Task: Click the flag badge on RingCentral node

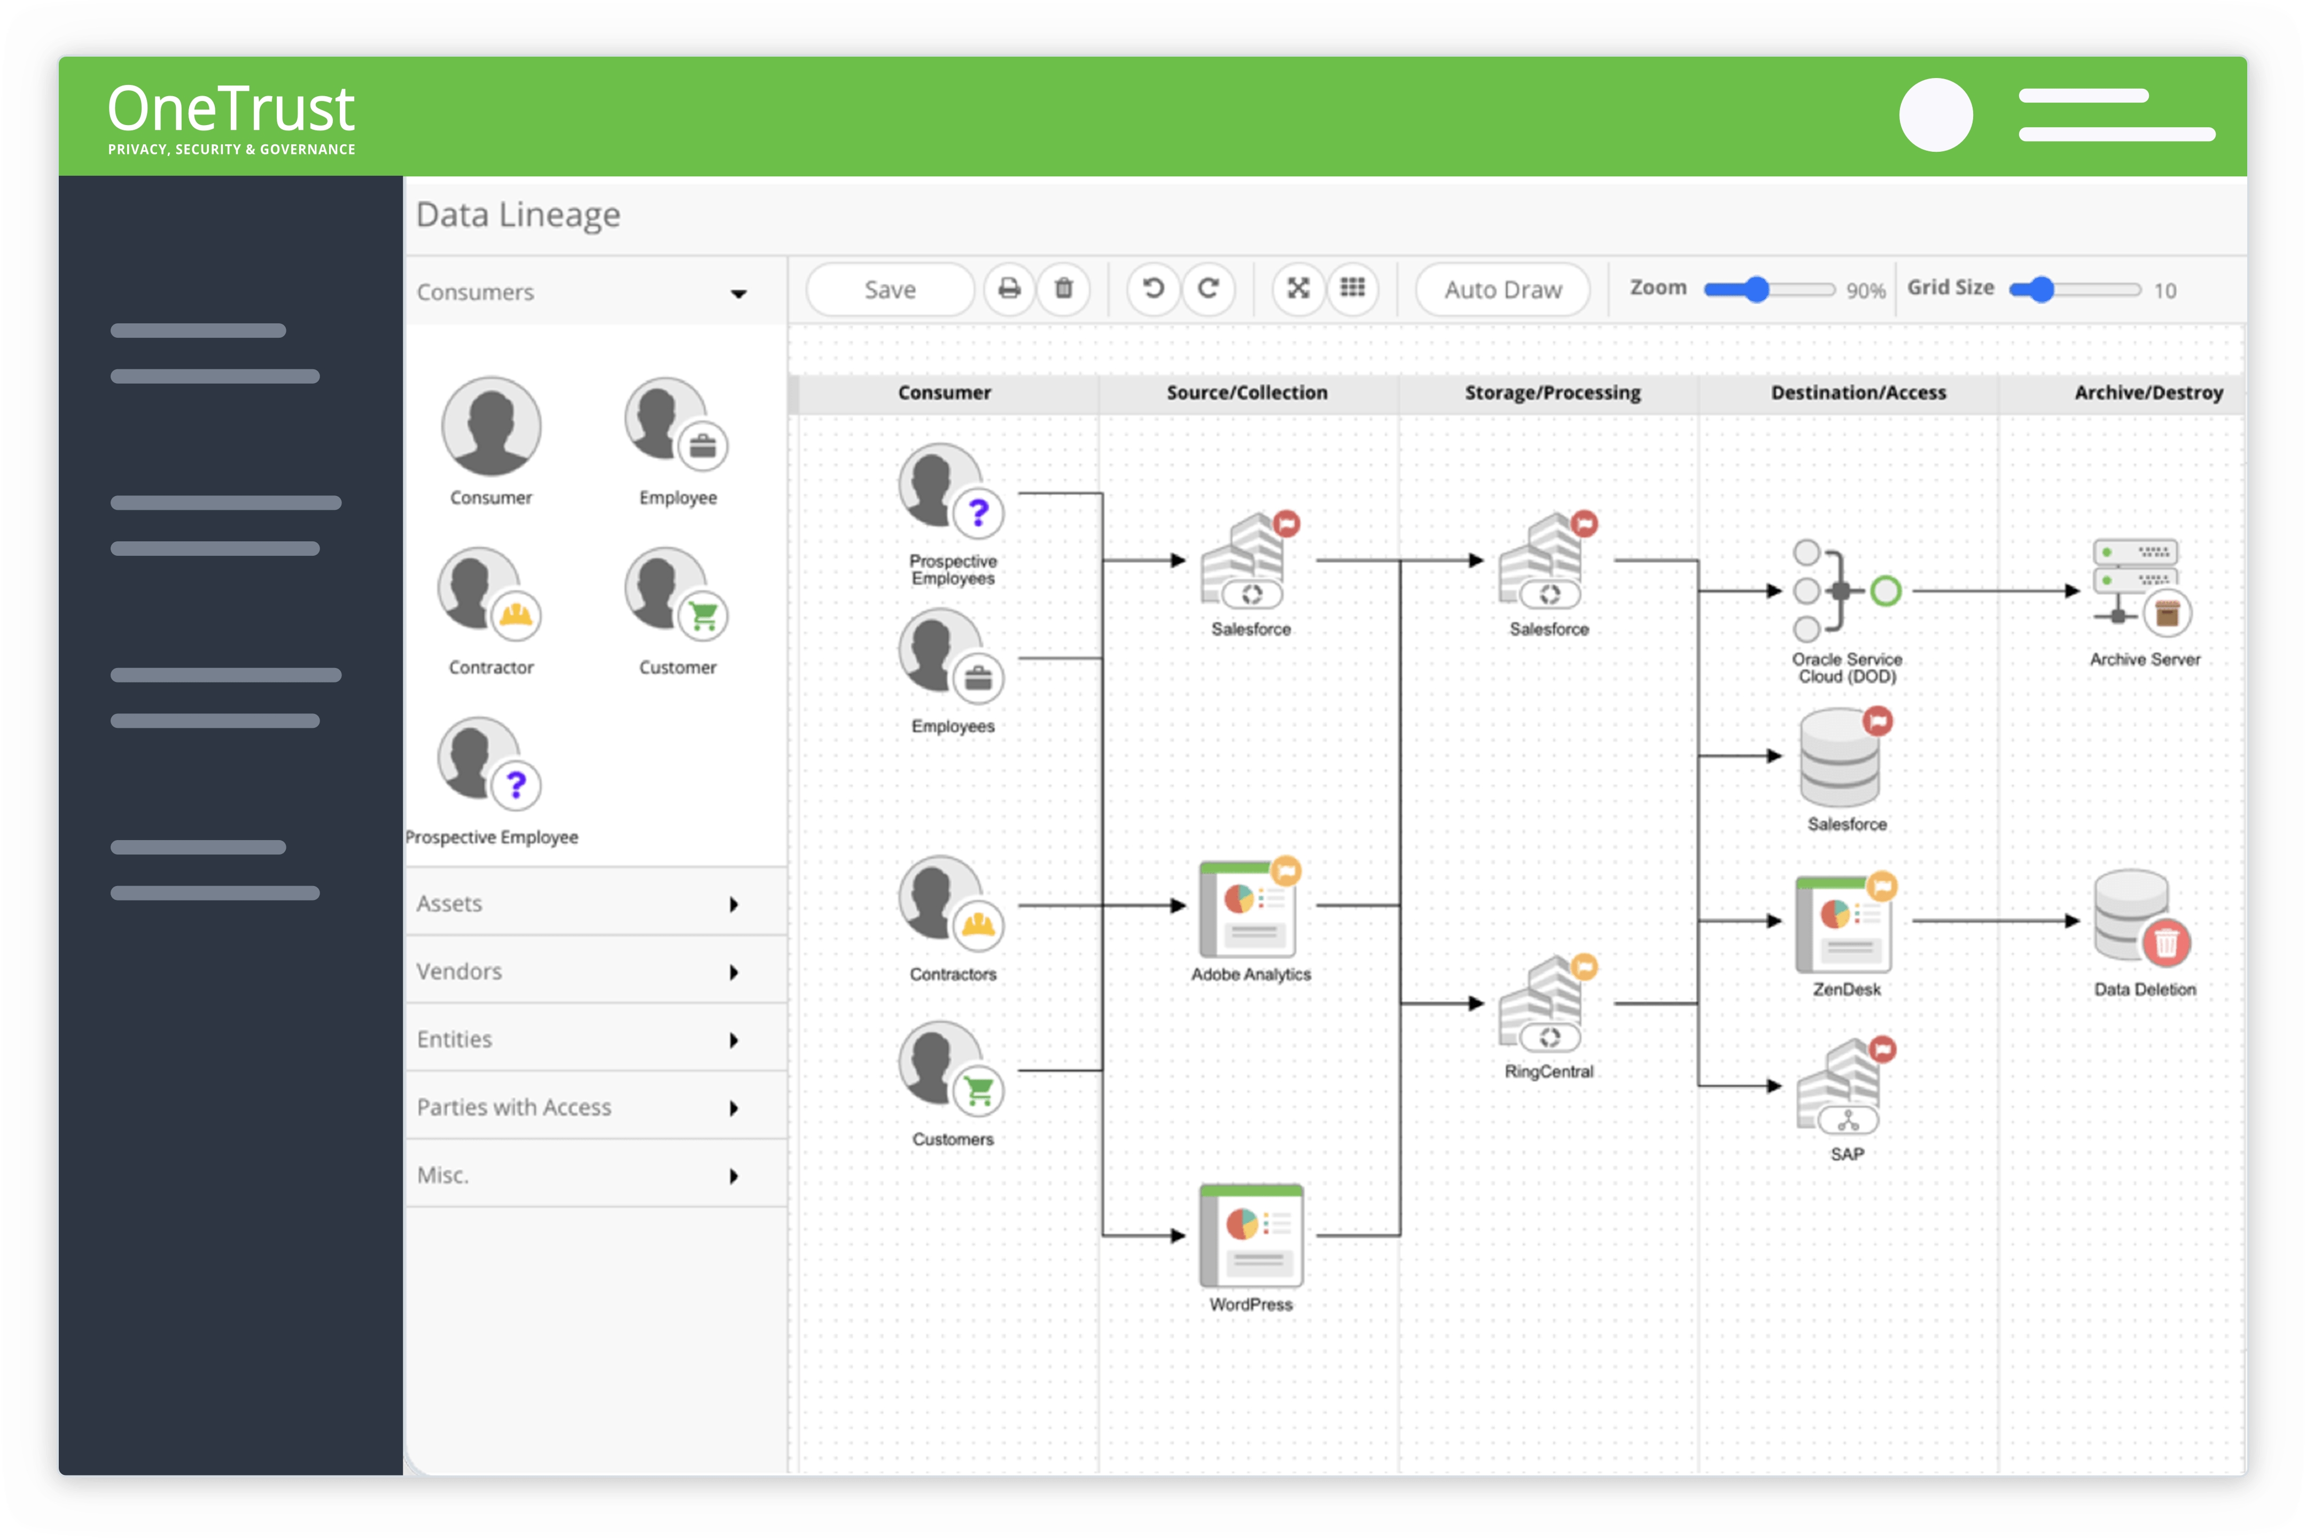Action: point(1584,966)
